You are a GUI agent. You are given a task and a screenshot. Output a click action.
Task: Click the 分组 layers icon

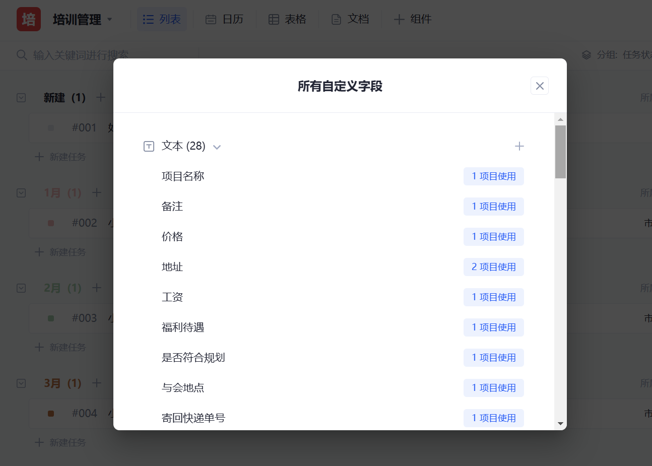pos(586,55)
